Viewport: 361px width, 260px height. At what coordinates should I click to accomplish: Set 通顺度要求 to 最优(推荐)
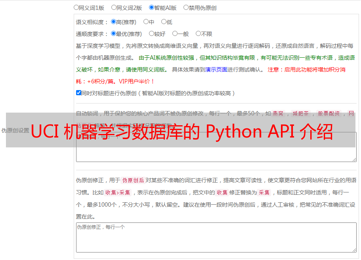coord(114,34)
